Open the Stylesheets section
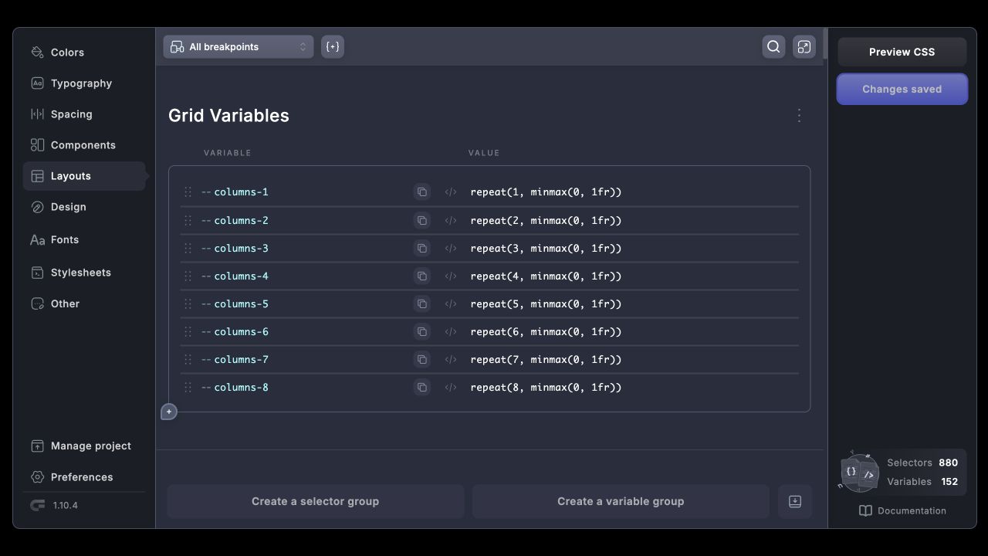988x556 pixels. [x=84, y=273]
